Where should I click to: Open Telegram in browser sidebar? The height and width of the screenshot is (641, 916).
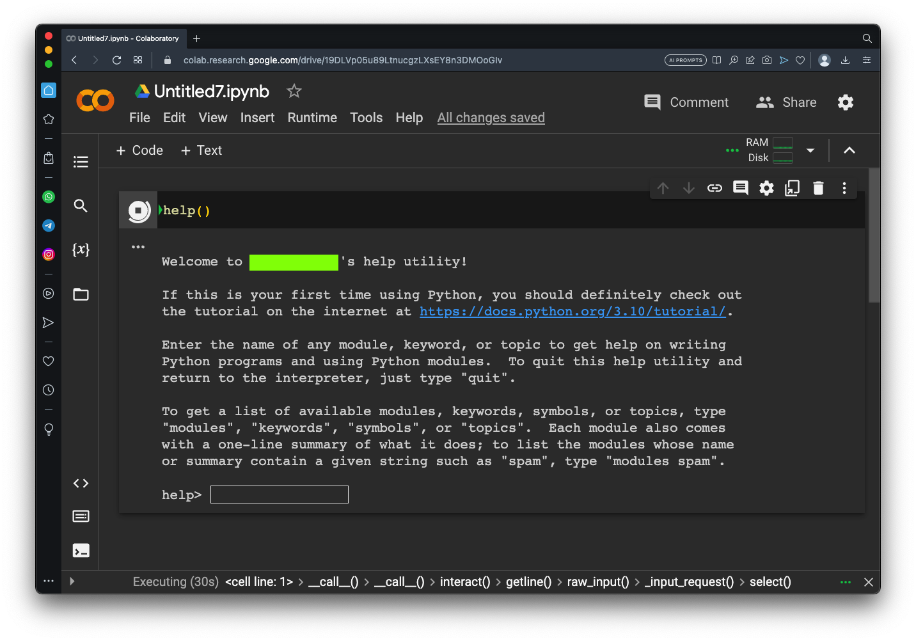pyautogui.click(x=49, y=226)
